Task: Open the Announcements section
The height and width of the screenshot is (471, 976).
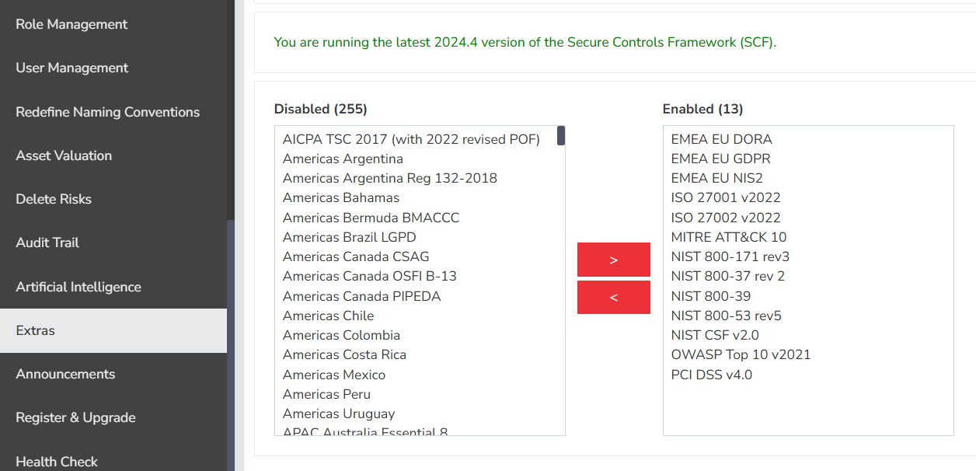Action: (65, 374)
